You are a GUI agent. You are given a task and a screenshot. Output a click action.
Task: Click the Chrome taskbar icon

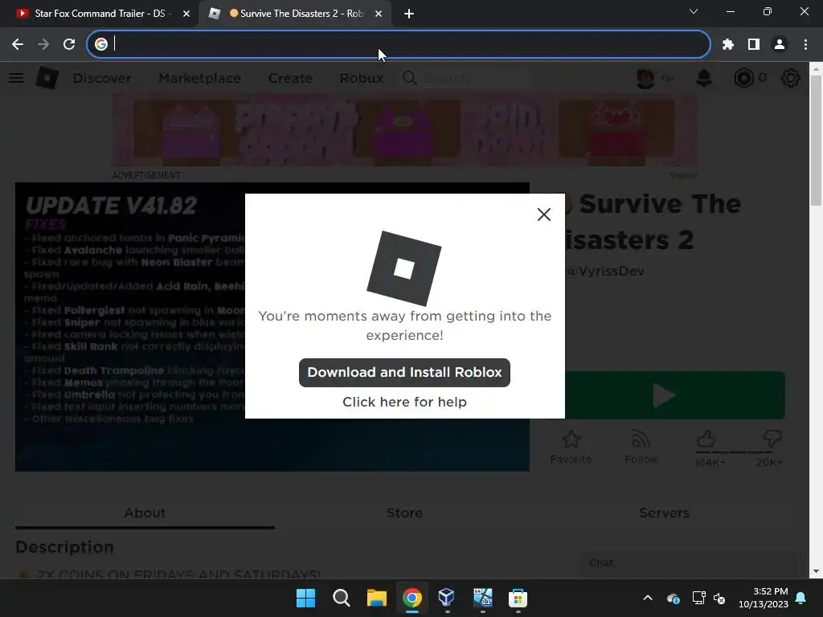(x=412, y=598)
